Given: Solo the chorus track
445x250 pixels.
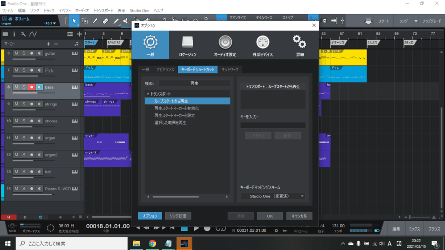Looking at the screenshot, I should click(24, 121).
